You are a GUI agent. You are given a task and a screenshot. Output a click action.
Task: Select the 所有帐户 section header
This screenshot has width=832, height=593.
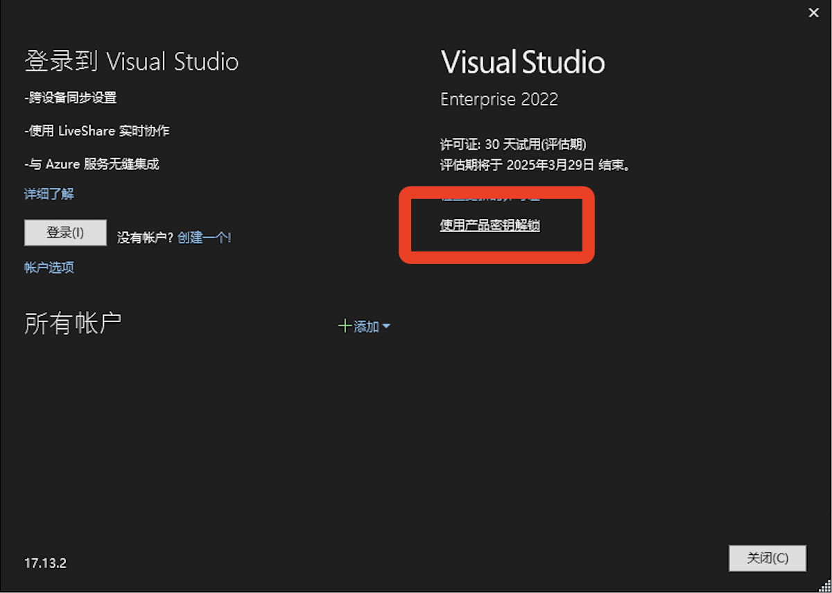tap(72, 323)
